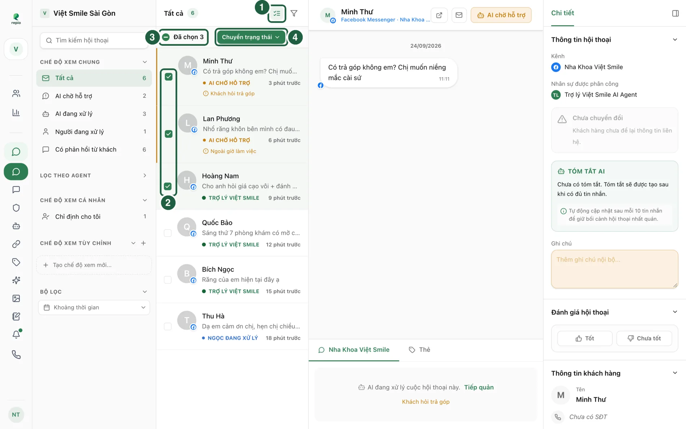Expand Lọc theo agent section
This screenshot has width=686, height=429.
pyautogui.click(x=145, y=175)
